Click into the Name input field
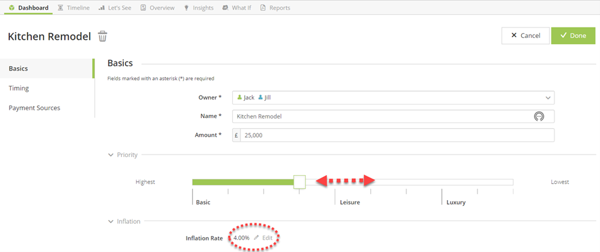The height and width of the screenshot is (252, 600). pyautogui.click(x=393, y=117)
